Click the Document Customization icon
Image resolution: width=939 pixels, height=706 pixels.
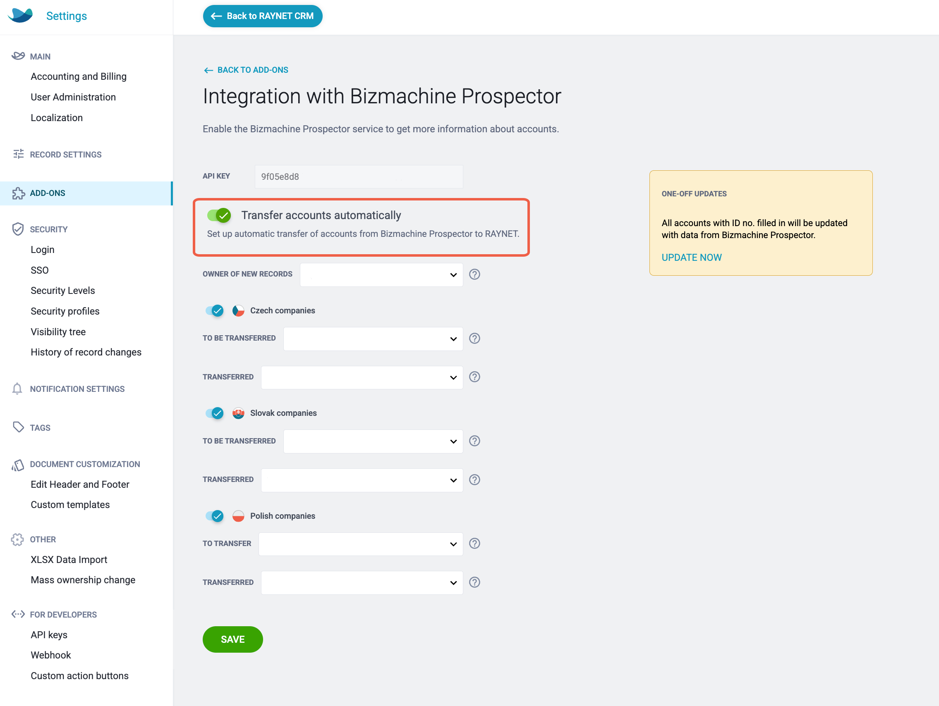(x=18, y=465)
